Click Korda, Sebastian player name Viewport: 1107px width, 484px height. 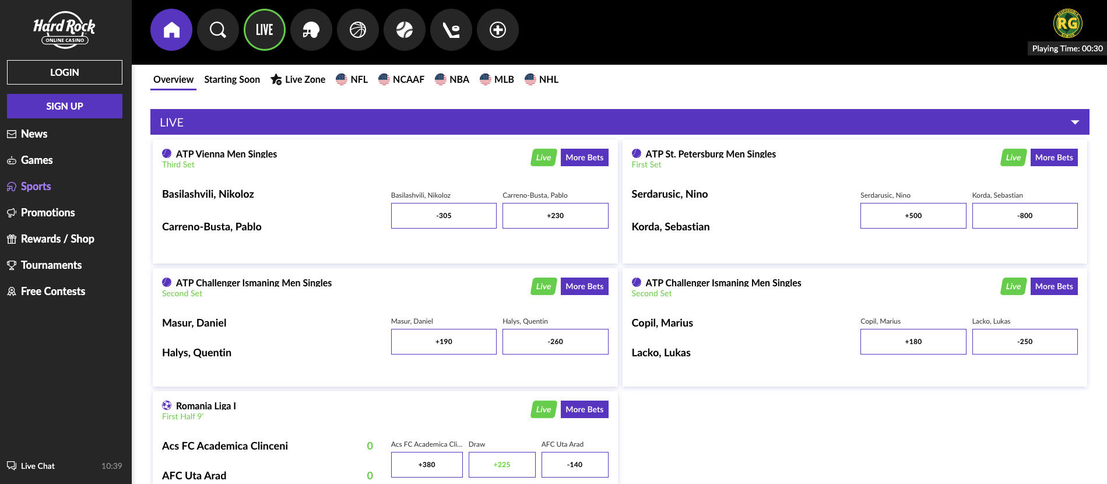coord(670,227)
